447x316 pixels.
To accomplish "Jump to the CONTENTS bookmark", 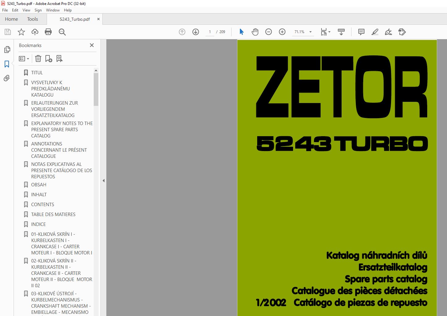I will [43, 204].
